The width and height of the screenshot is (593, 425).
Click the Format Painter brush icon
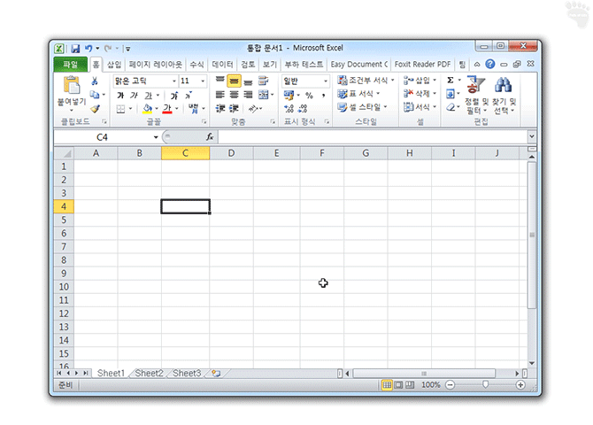tap(95, 109)
